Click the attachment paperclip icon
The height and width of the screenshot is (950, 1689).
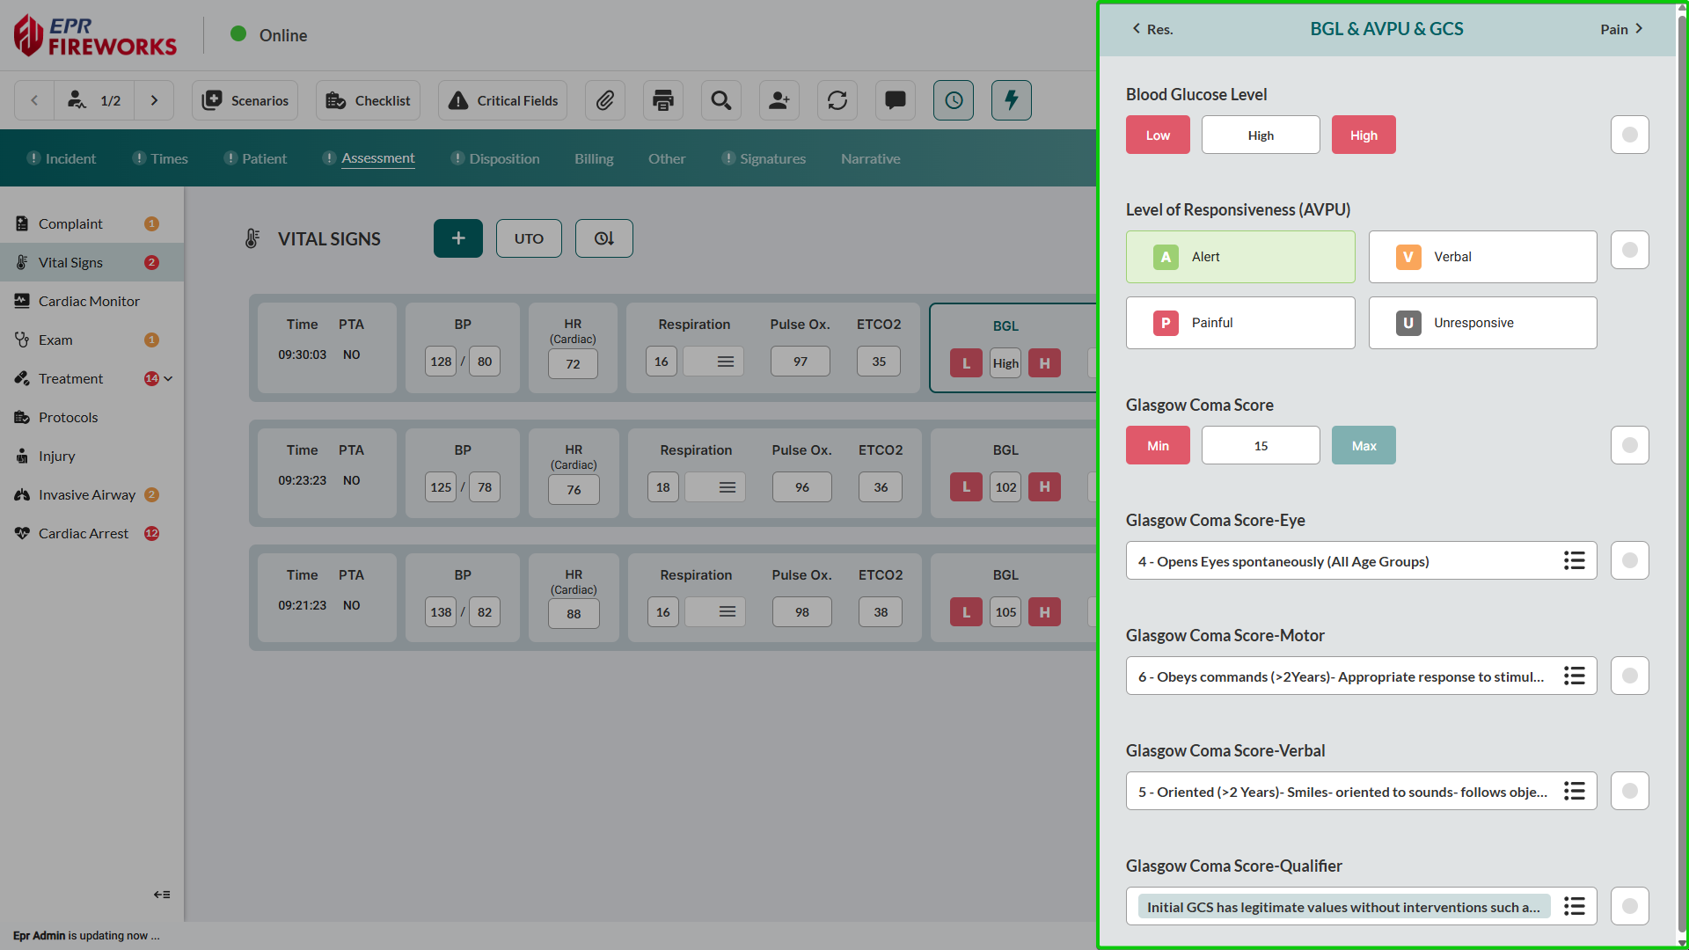605,100
